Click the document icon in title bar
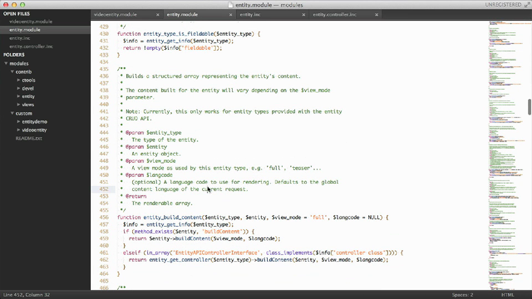Screen dimensions: 532x299 click(230, 5)
